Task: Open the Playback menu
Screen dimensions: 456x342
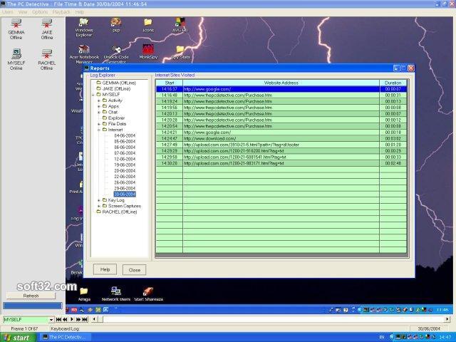Action: (61, 12)
